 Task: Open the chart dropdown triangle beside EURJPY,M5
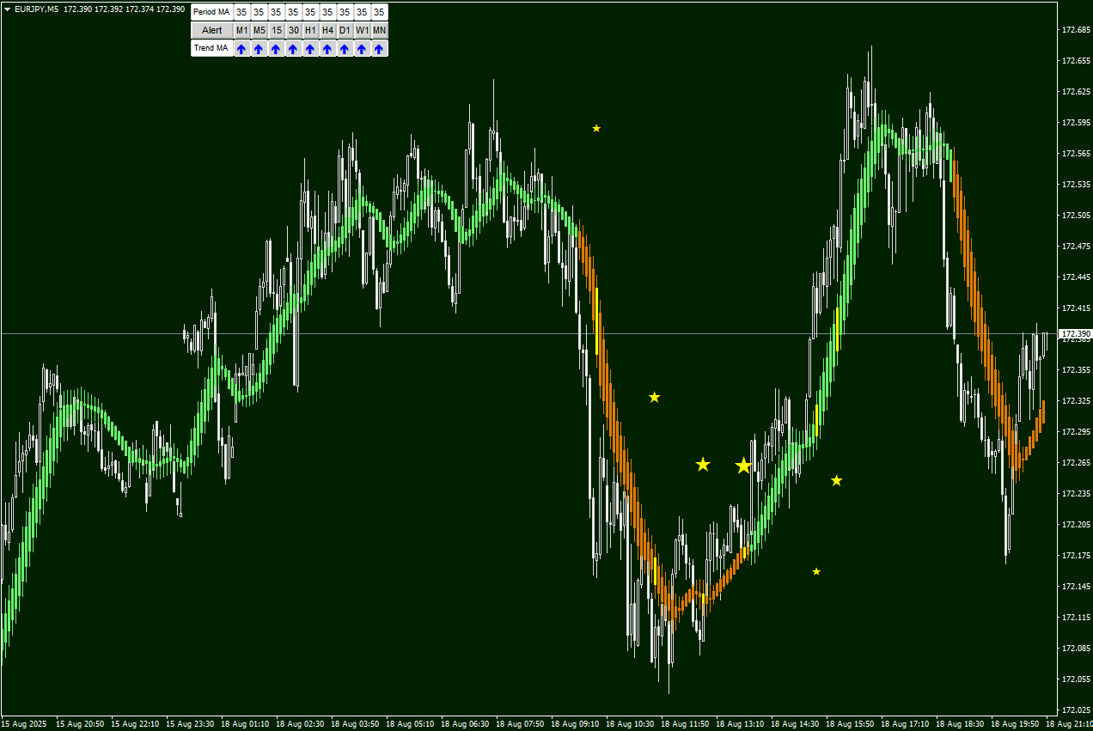pyautogui.click(x=7, y=9)
